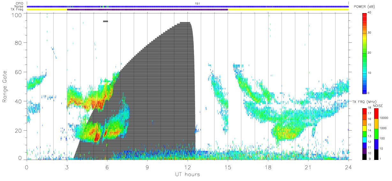Click the noise legend label '10000'
The image size is (392, 181).
384,118
